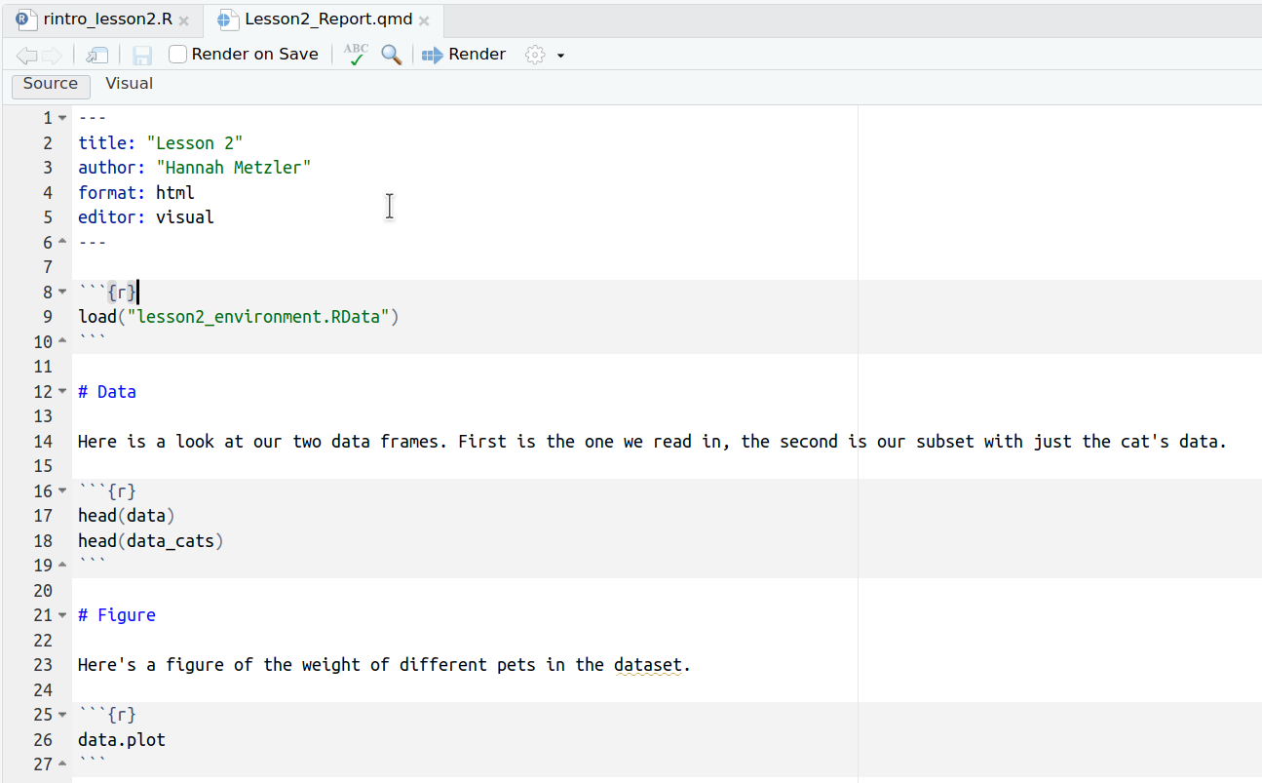Click the show in new window icon

(97, 56)
